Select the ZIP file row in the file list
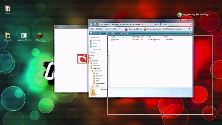Viewport: 222px width, 125px height. click(142, 40)
